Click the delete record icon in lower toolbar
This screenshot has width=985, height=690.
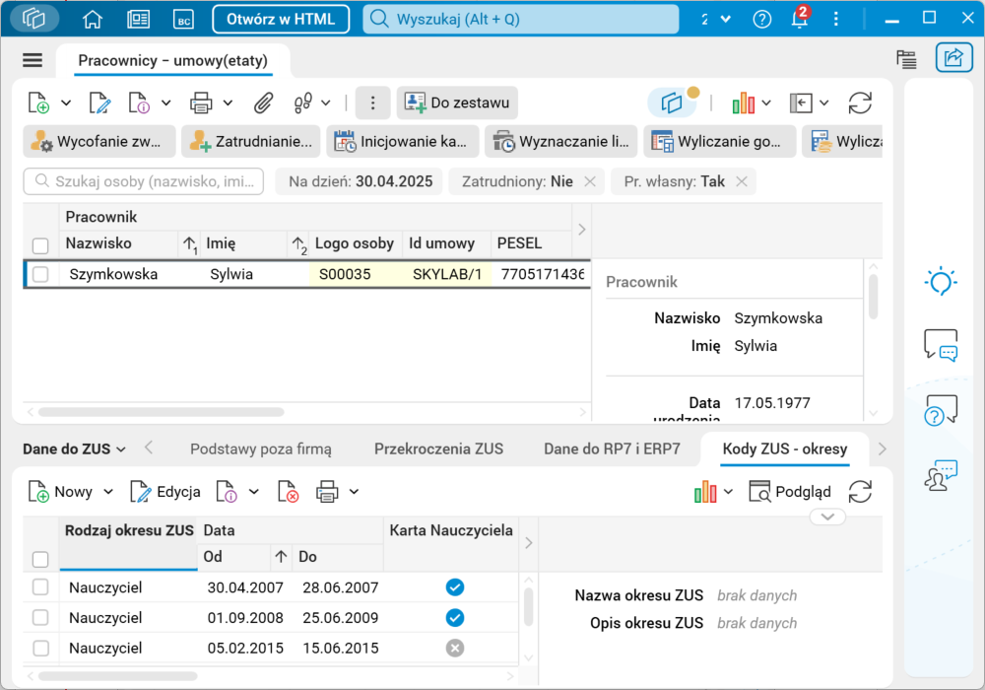[x=288, y=492]
